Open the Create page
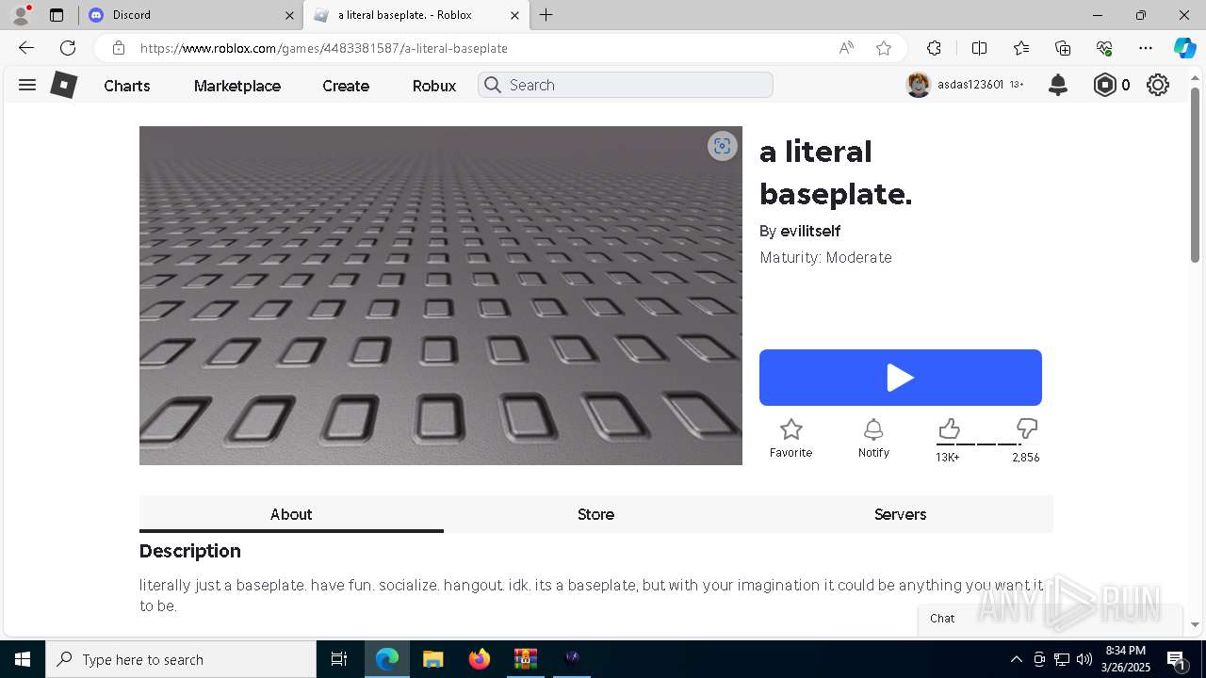 coord(346,86)
